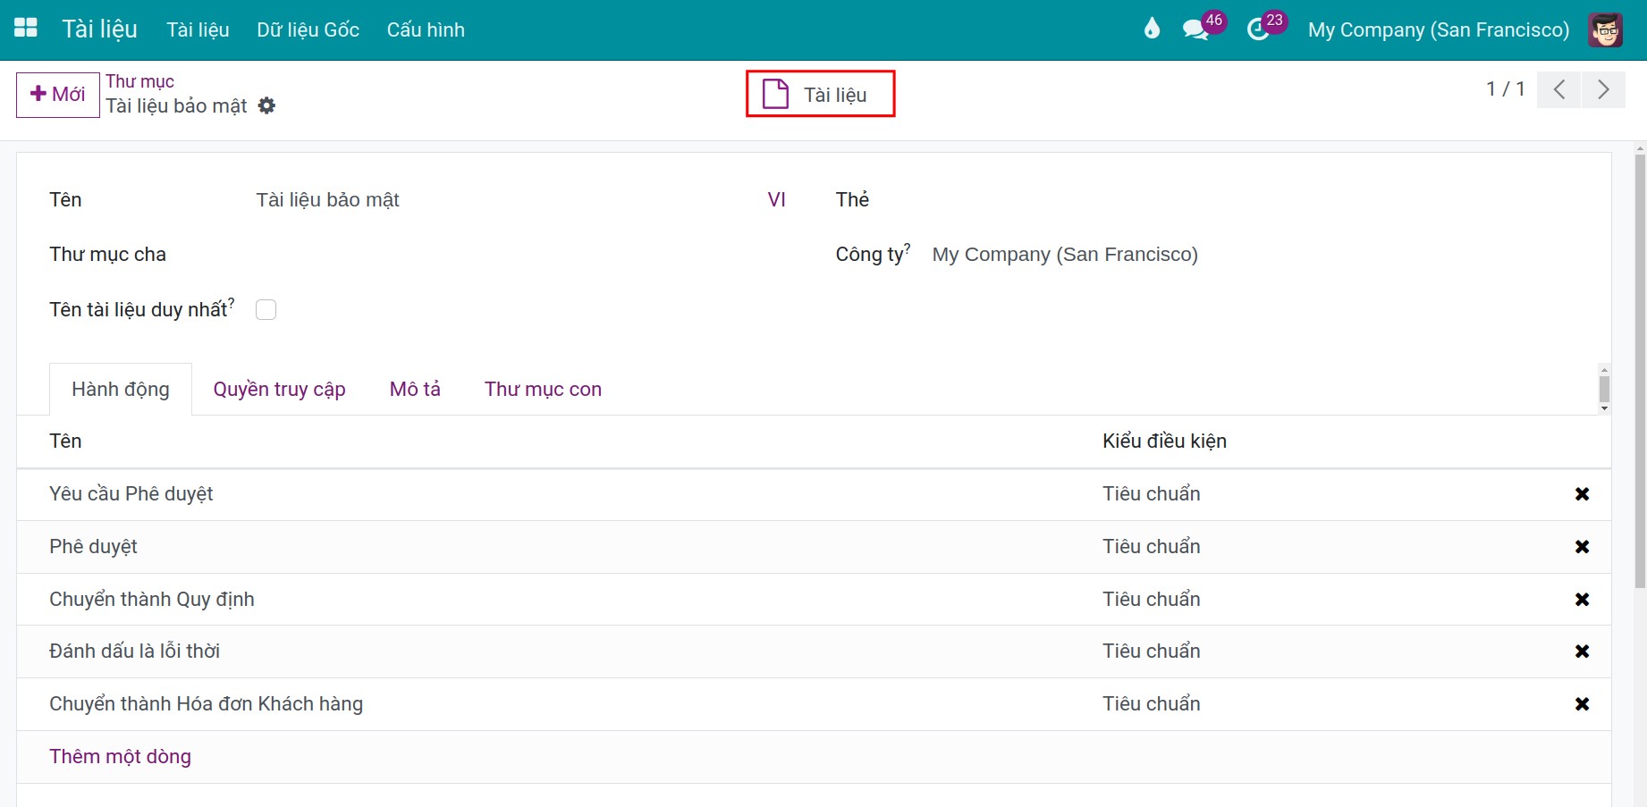This screenshot has height=807, width=1647.
Task: Toggle the Tên tài liệu duy nhất checkbox
Action: click(266, 309)
